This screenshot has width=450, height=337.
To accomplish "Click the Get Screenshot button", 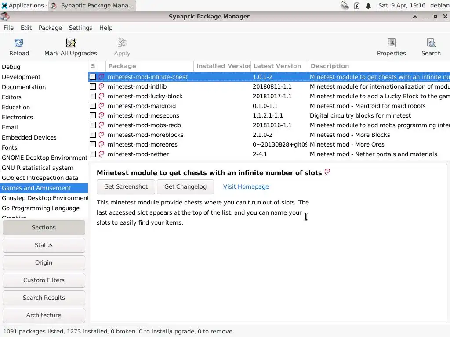I will (126, 187).
